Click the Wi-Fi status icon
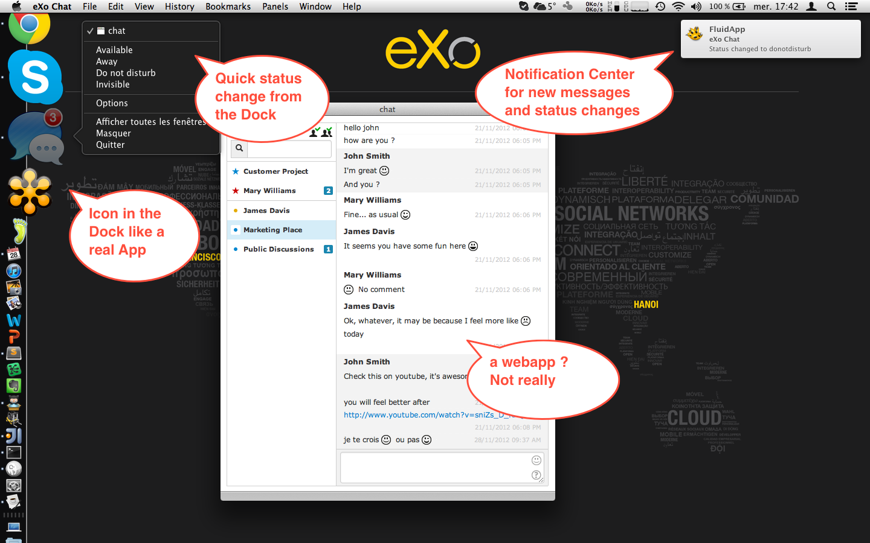Viewport: 870px width, 543px height. (x=678, y=7)
